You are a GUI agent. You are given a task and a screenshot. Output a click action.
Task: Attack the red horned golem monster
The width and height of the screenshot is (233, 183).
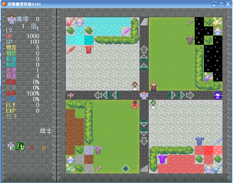tap(89, 49)
